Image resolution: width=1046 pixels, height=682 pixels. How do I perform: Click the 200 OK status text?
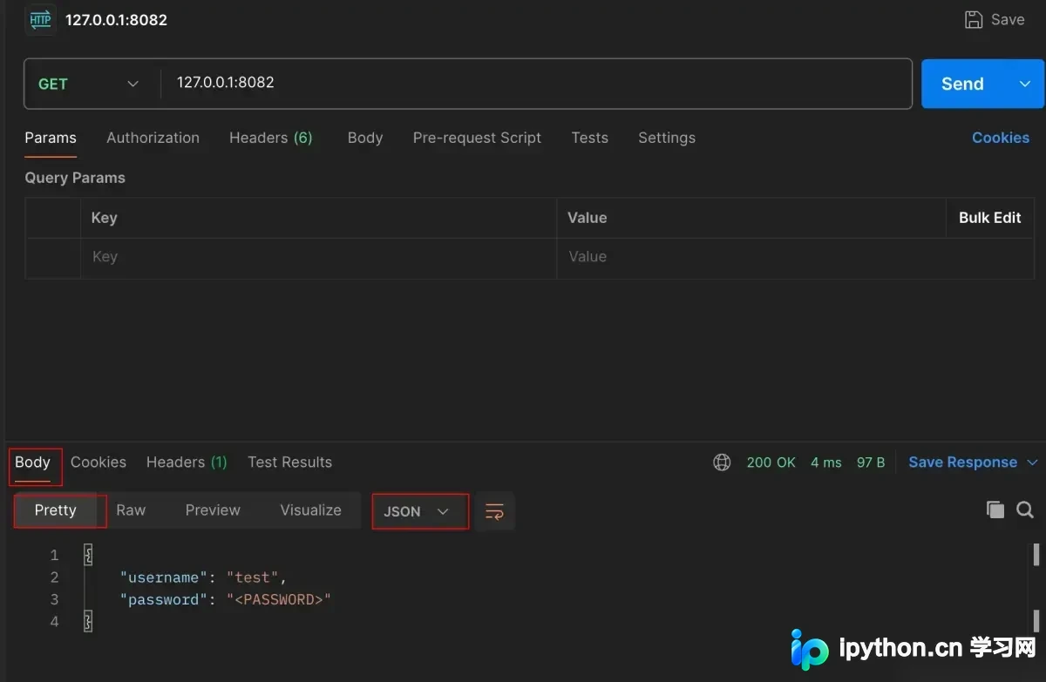tap(771, 463)
